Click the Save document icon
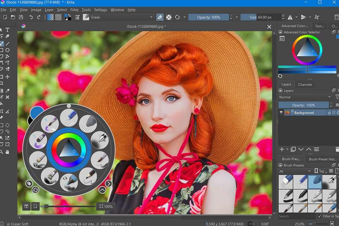This screenshot has height=226, width=339. click(x=21, y=17)
